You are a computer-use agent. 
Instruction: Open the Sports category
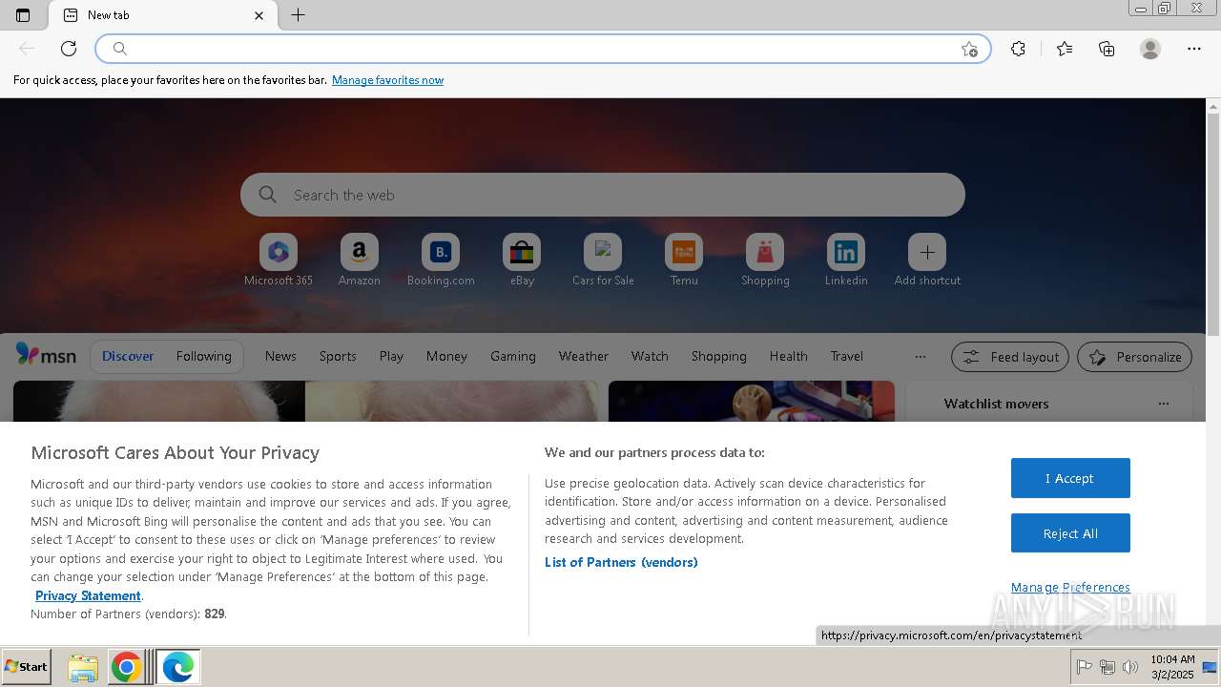338,356
